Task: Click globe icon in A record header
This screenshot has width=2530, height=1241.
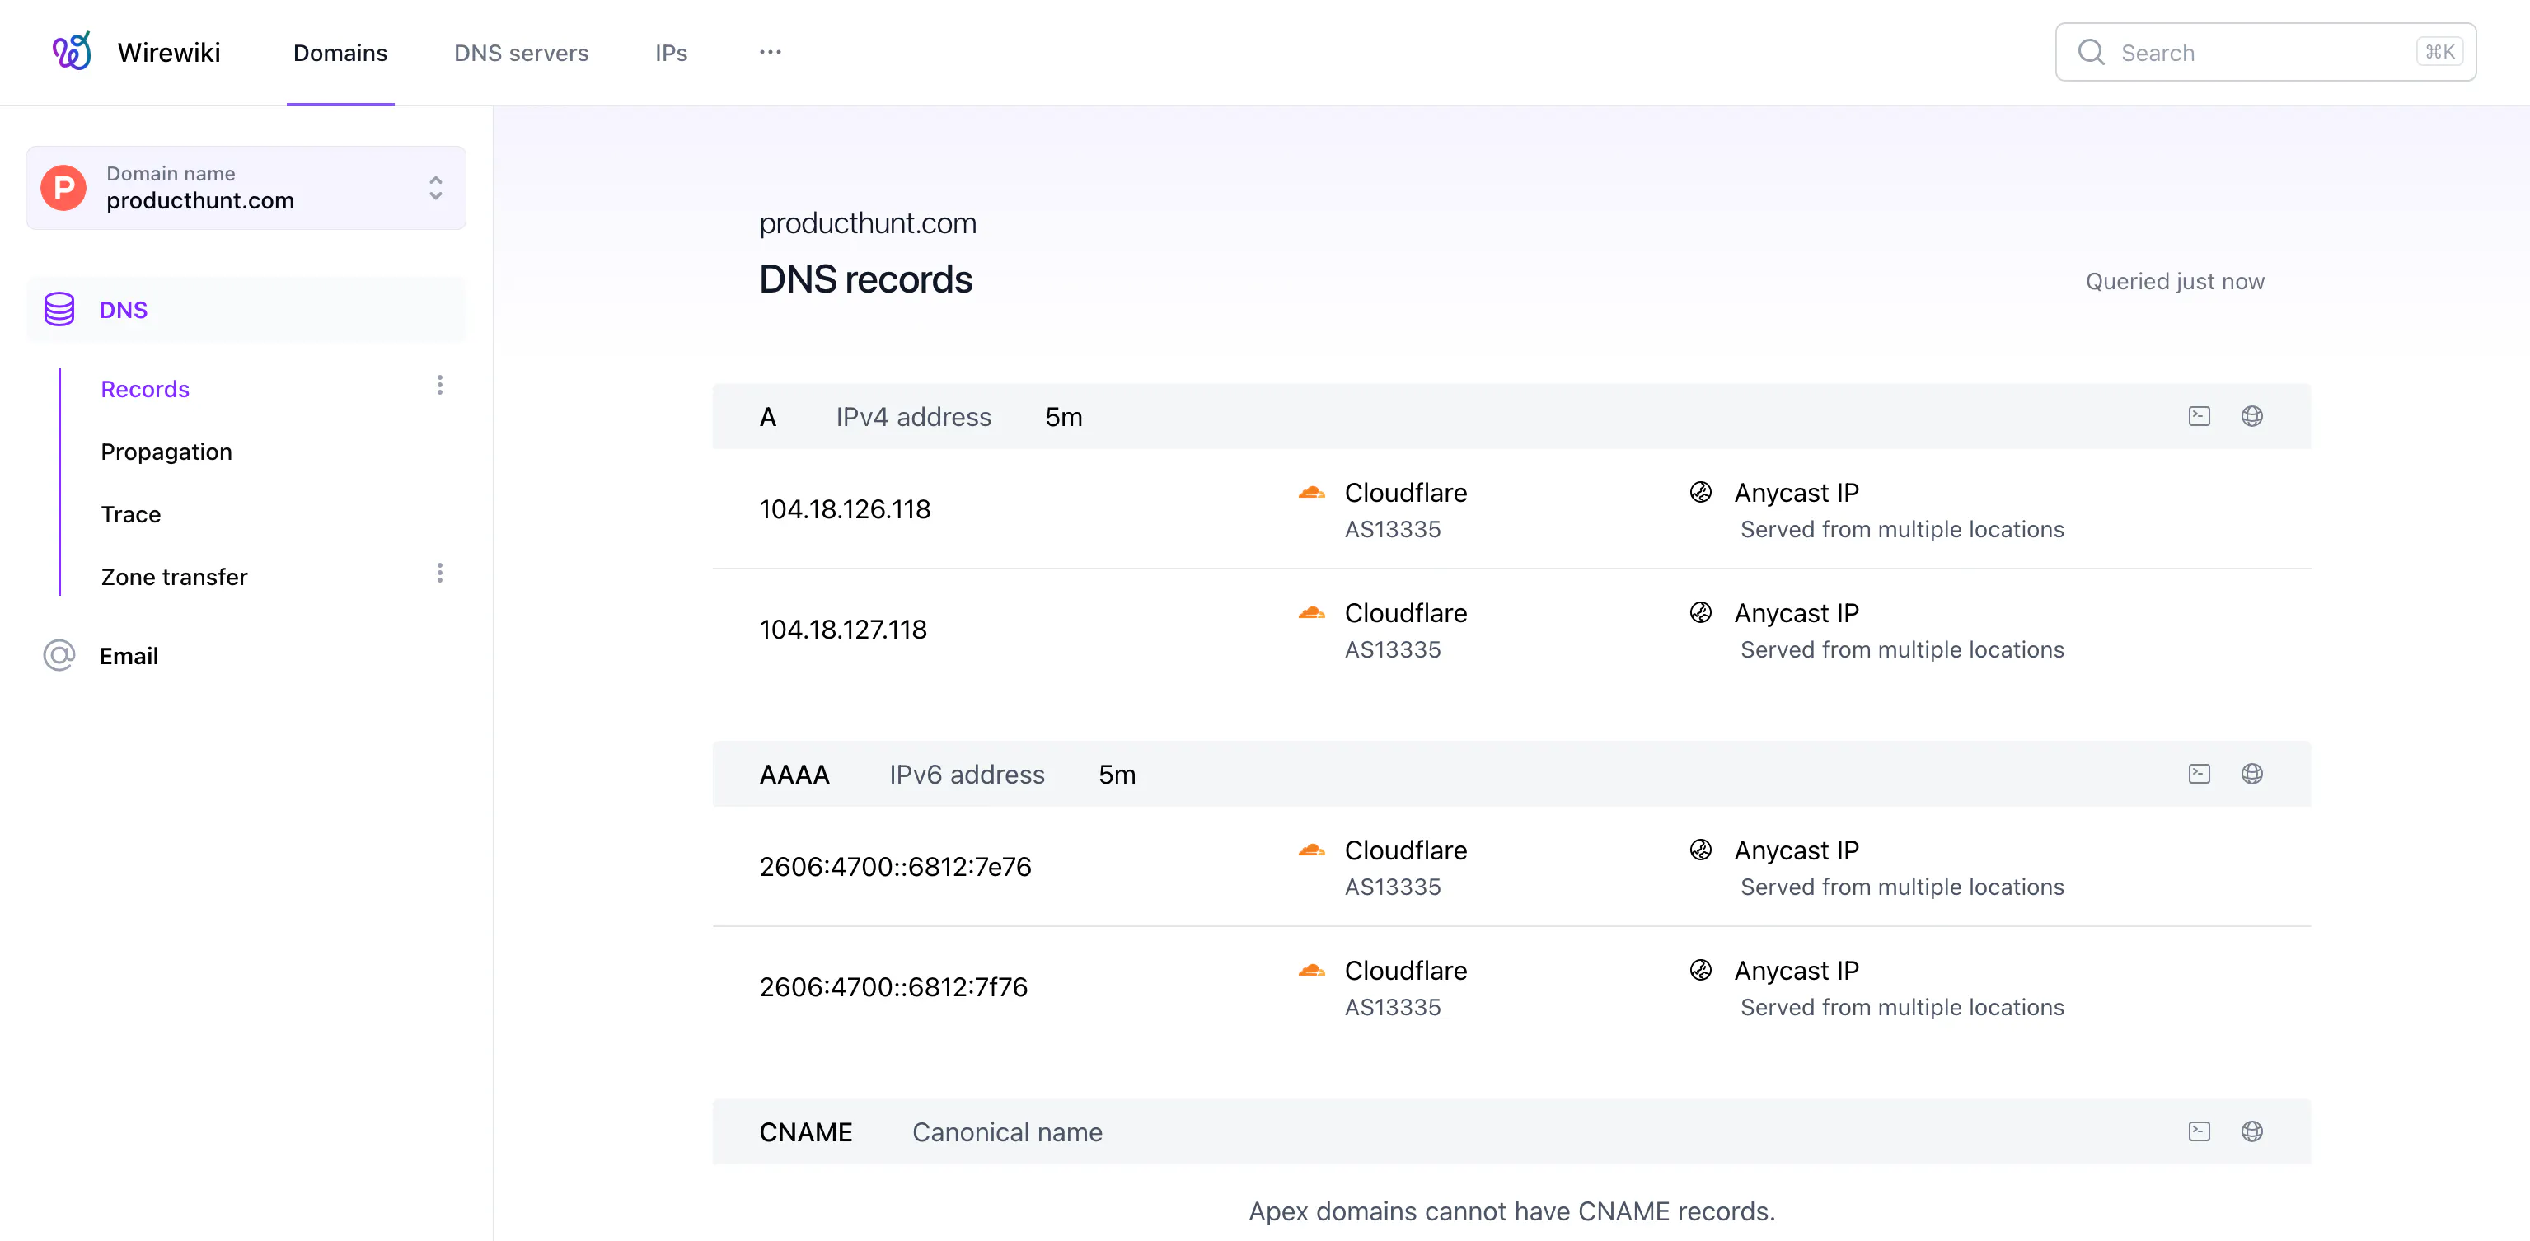Action: [2252, 416]
